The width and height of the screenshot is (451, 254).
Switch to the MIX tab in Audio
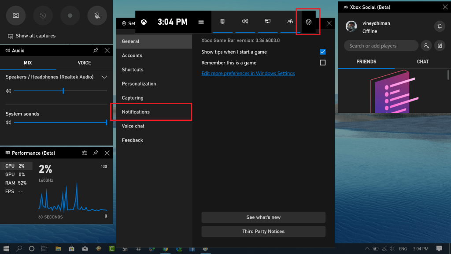28,63
